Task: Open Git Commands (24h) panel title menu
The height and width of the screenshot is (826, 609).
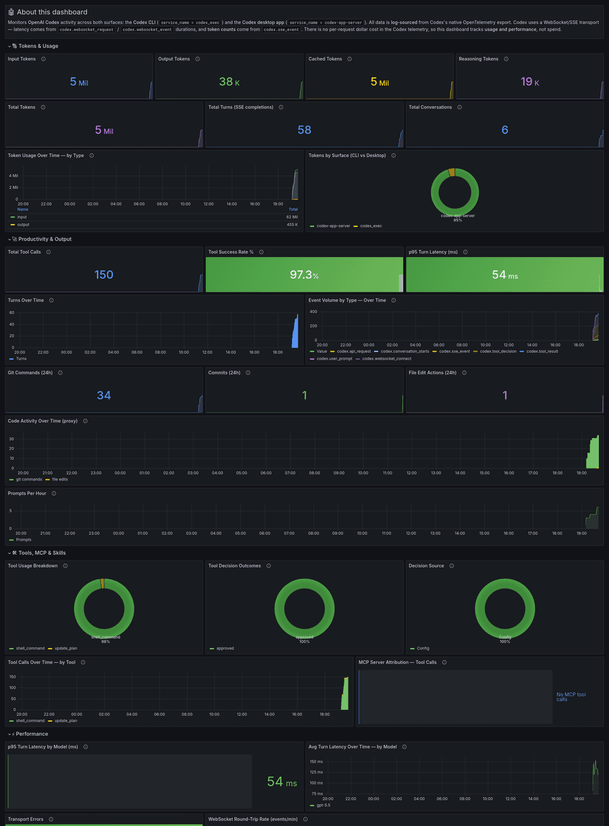Action: (30, 373)
